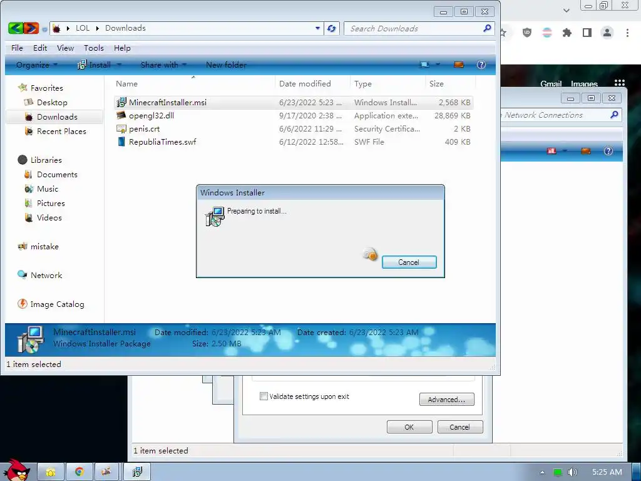Open Pictures library

51,204
